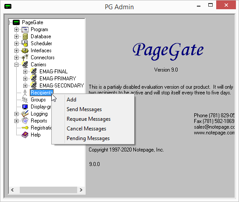Choose Send Messages in context menu

click(x=93, y=109)
